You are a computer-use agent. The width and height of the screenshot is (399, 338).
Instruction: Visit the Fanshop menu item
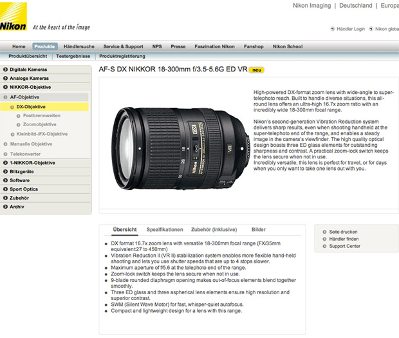(x=254, y=46)
